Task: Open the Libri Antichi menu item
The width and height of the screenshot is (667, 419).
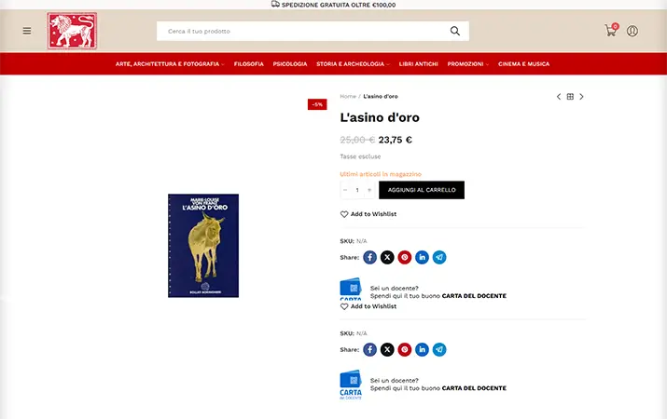Action: point(419,64)
